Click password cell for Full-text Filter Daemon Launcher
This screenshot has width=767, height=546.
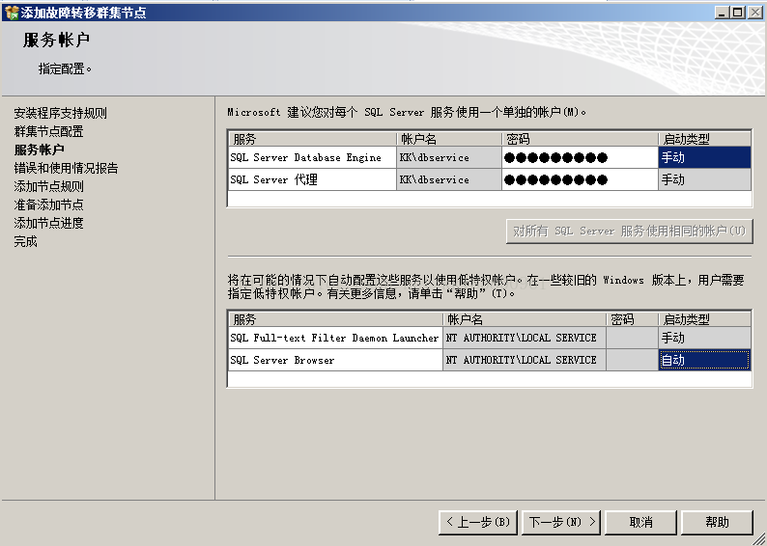(x=632, y=338)
